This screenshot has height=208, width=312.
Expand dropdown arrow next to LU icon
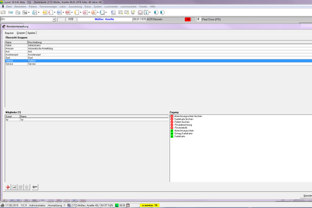89,12
